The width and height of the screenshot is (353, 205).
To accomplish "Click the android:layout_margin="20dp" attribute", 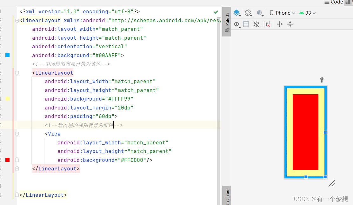I will pyautogui.click(x=89, y=108).
